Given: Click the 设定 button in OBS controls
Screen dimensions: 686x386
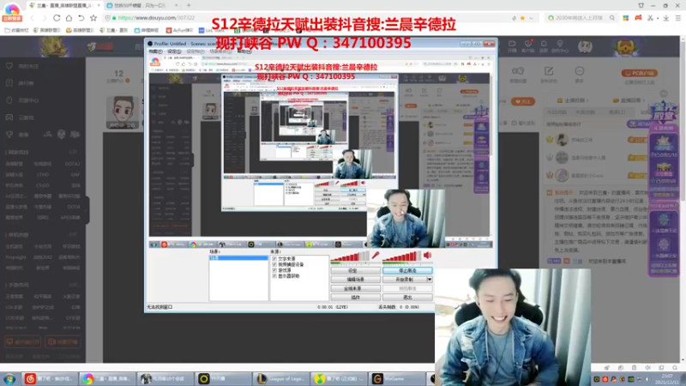Looking at the screenshot, I should (x=355, y=270).
